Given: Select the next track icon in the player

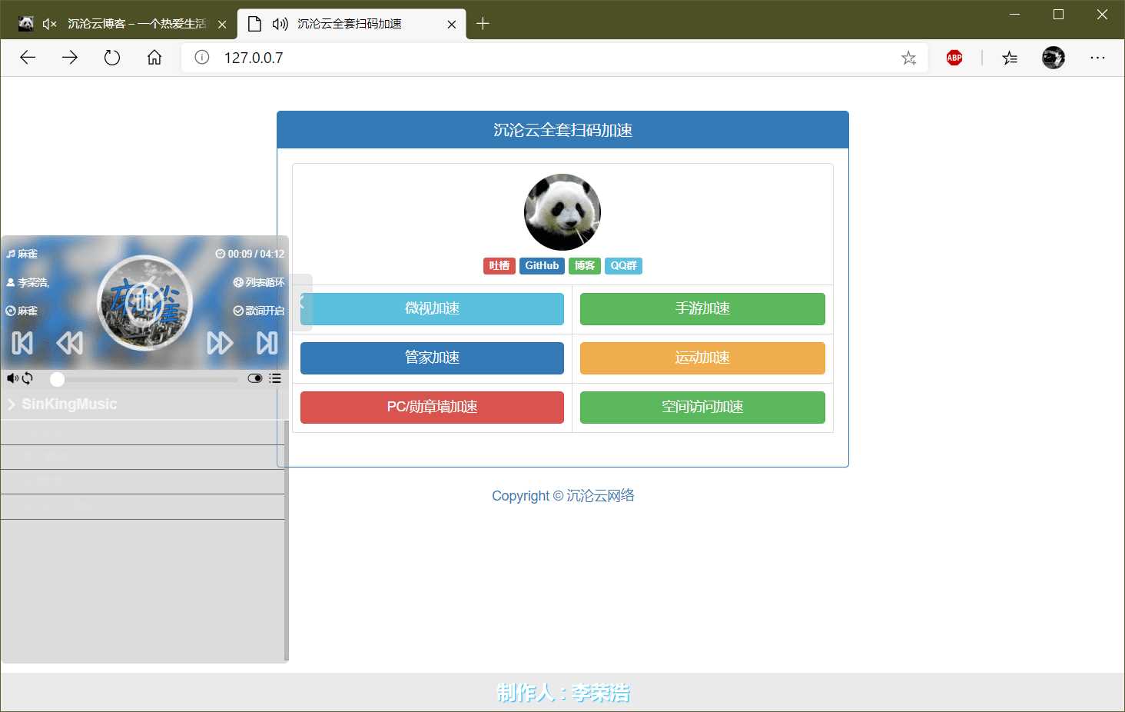Looking at the screenshot, I should [x=267, y=343].
